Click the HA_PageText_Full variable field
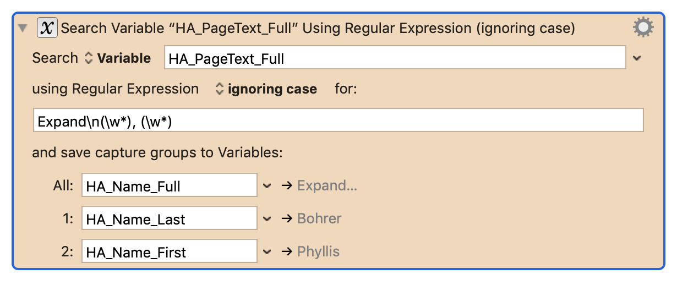This screenshot has width=677, height=285. pyautogui.click(x=395, y=58)
